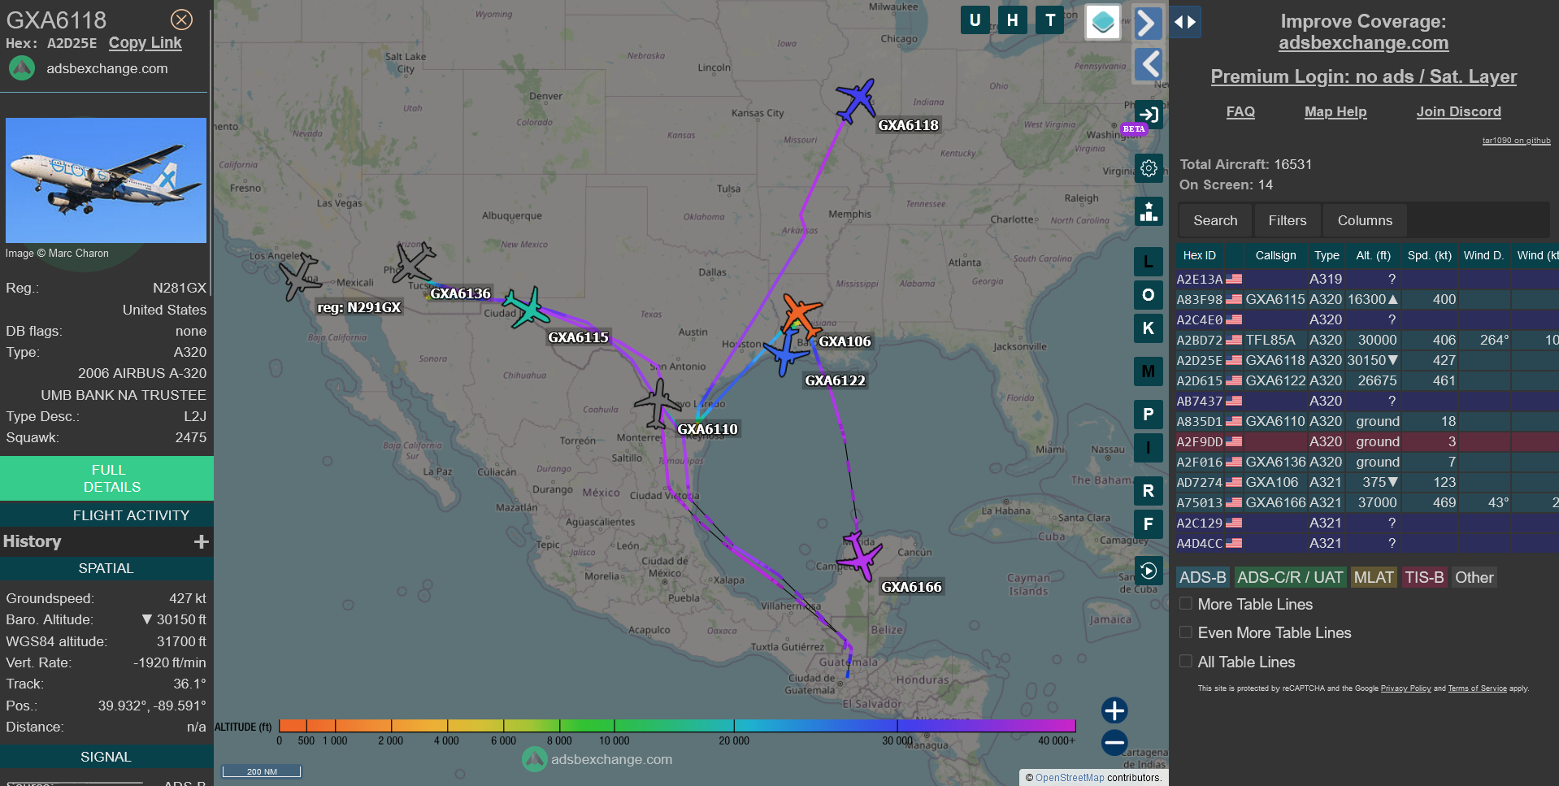The image size is (1559, 786).
Task: Toggle the sidebar expand arrows icon
Action: [x=1185, y=22]
